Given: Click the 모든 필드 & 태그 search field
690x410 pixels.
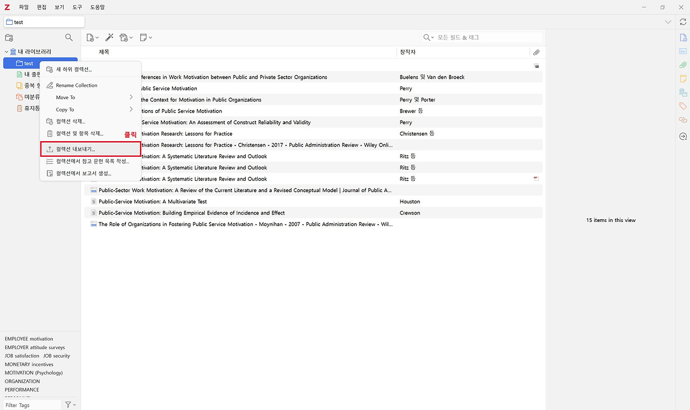Looking at the screenshot, I should (488, 37).
